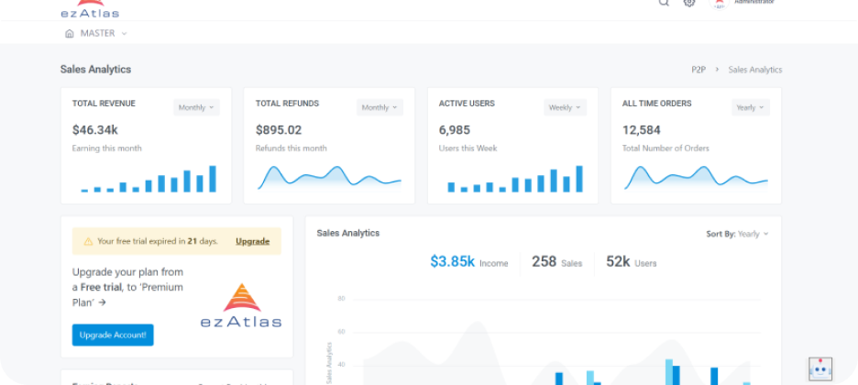Open settings via the gear icon

tap(689, 3)
